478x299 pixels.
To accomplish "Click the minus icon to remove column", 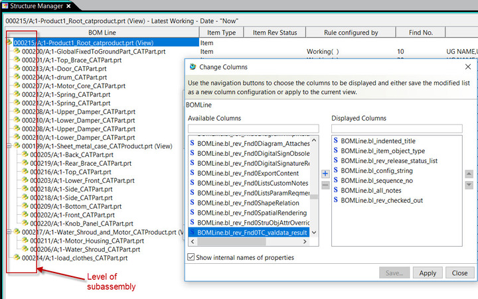I will tap(325, 185).
